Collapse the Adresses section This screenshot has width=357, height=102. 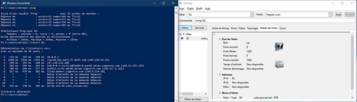tap(220, 75)
